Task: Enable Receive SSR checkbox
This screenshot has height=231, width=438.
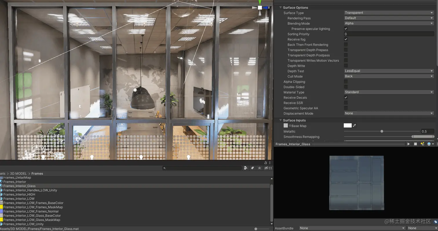Action: click(346, 103)
